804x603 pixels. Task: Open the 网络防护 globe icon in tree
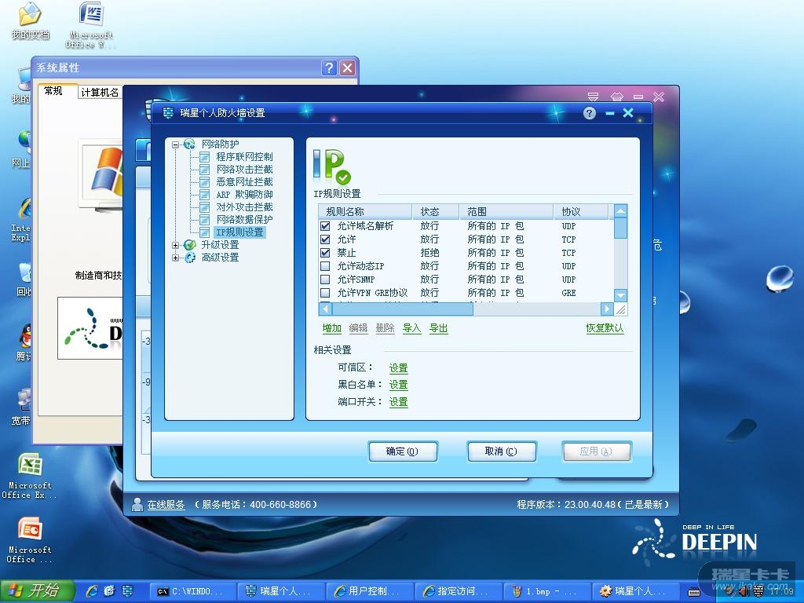coord(189,144)
